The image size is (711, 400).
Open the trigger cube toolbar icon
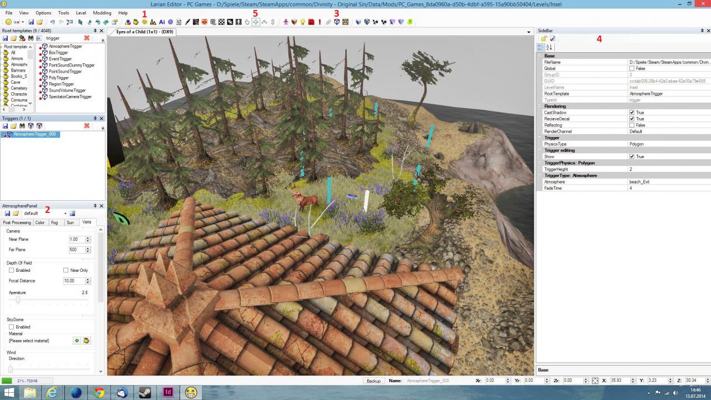[x=337, y=22]
